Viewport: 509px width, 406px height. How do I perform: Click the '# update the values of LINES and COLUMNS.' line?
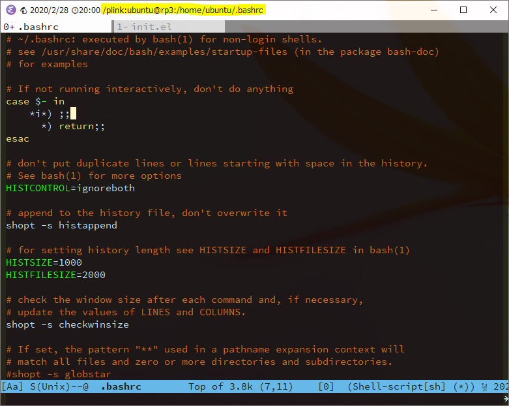126,312
